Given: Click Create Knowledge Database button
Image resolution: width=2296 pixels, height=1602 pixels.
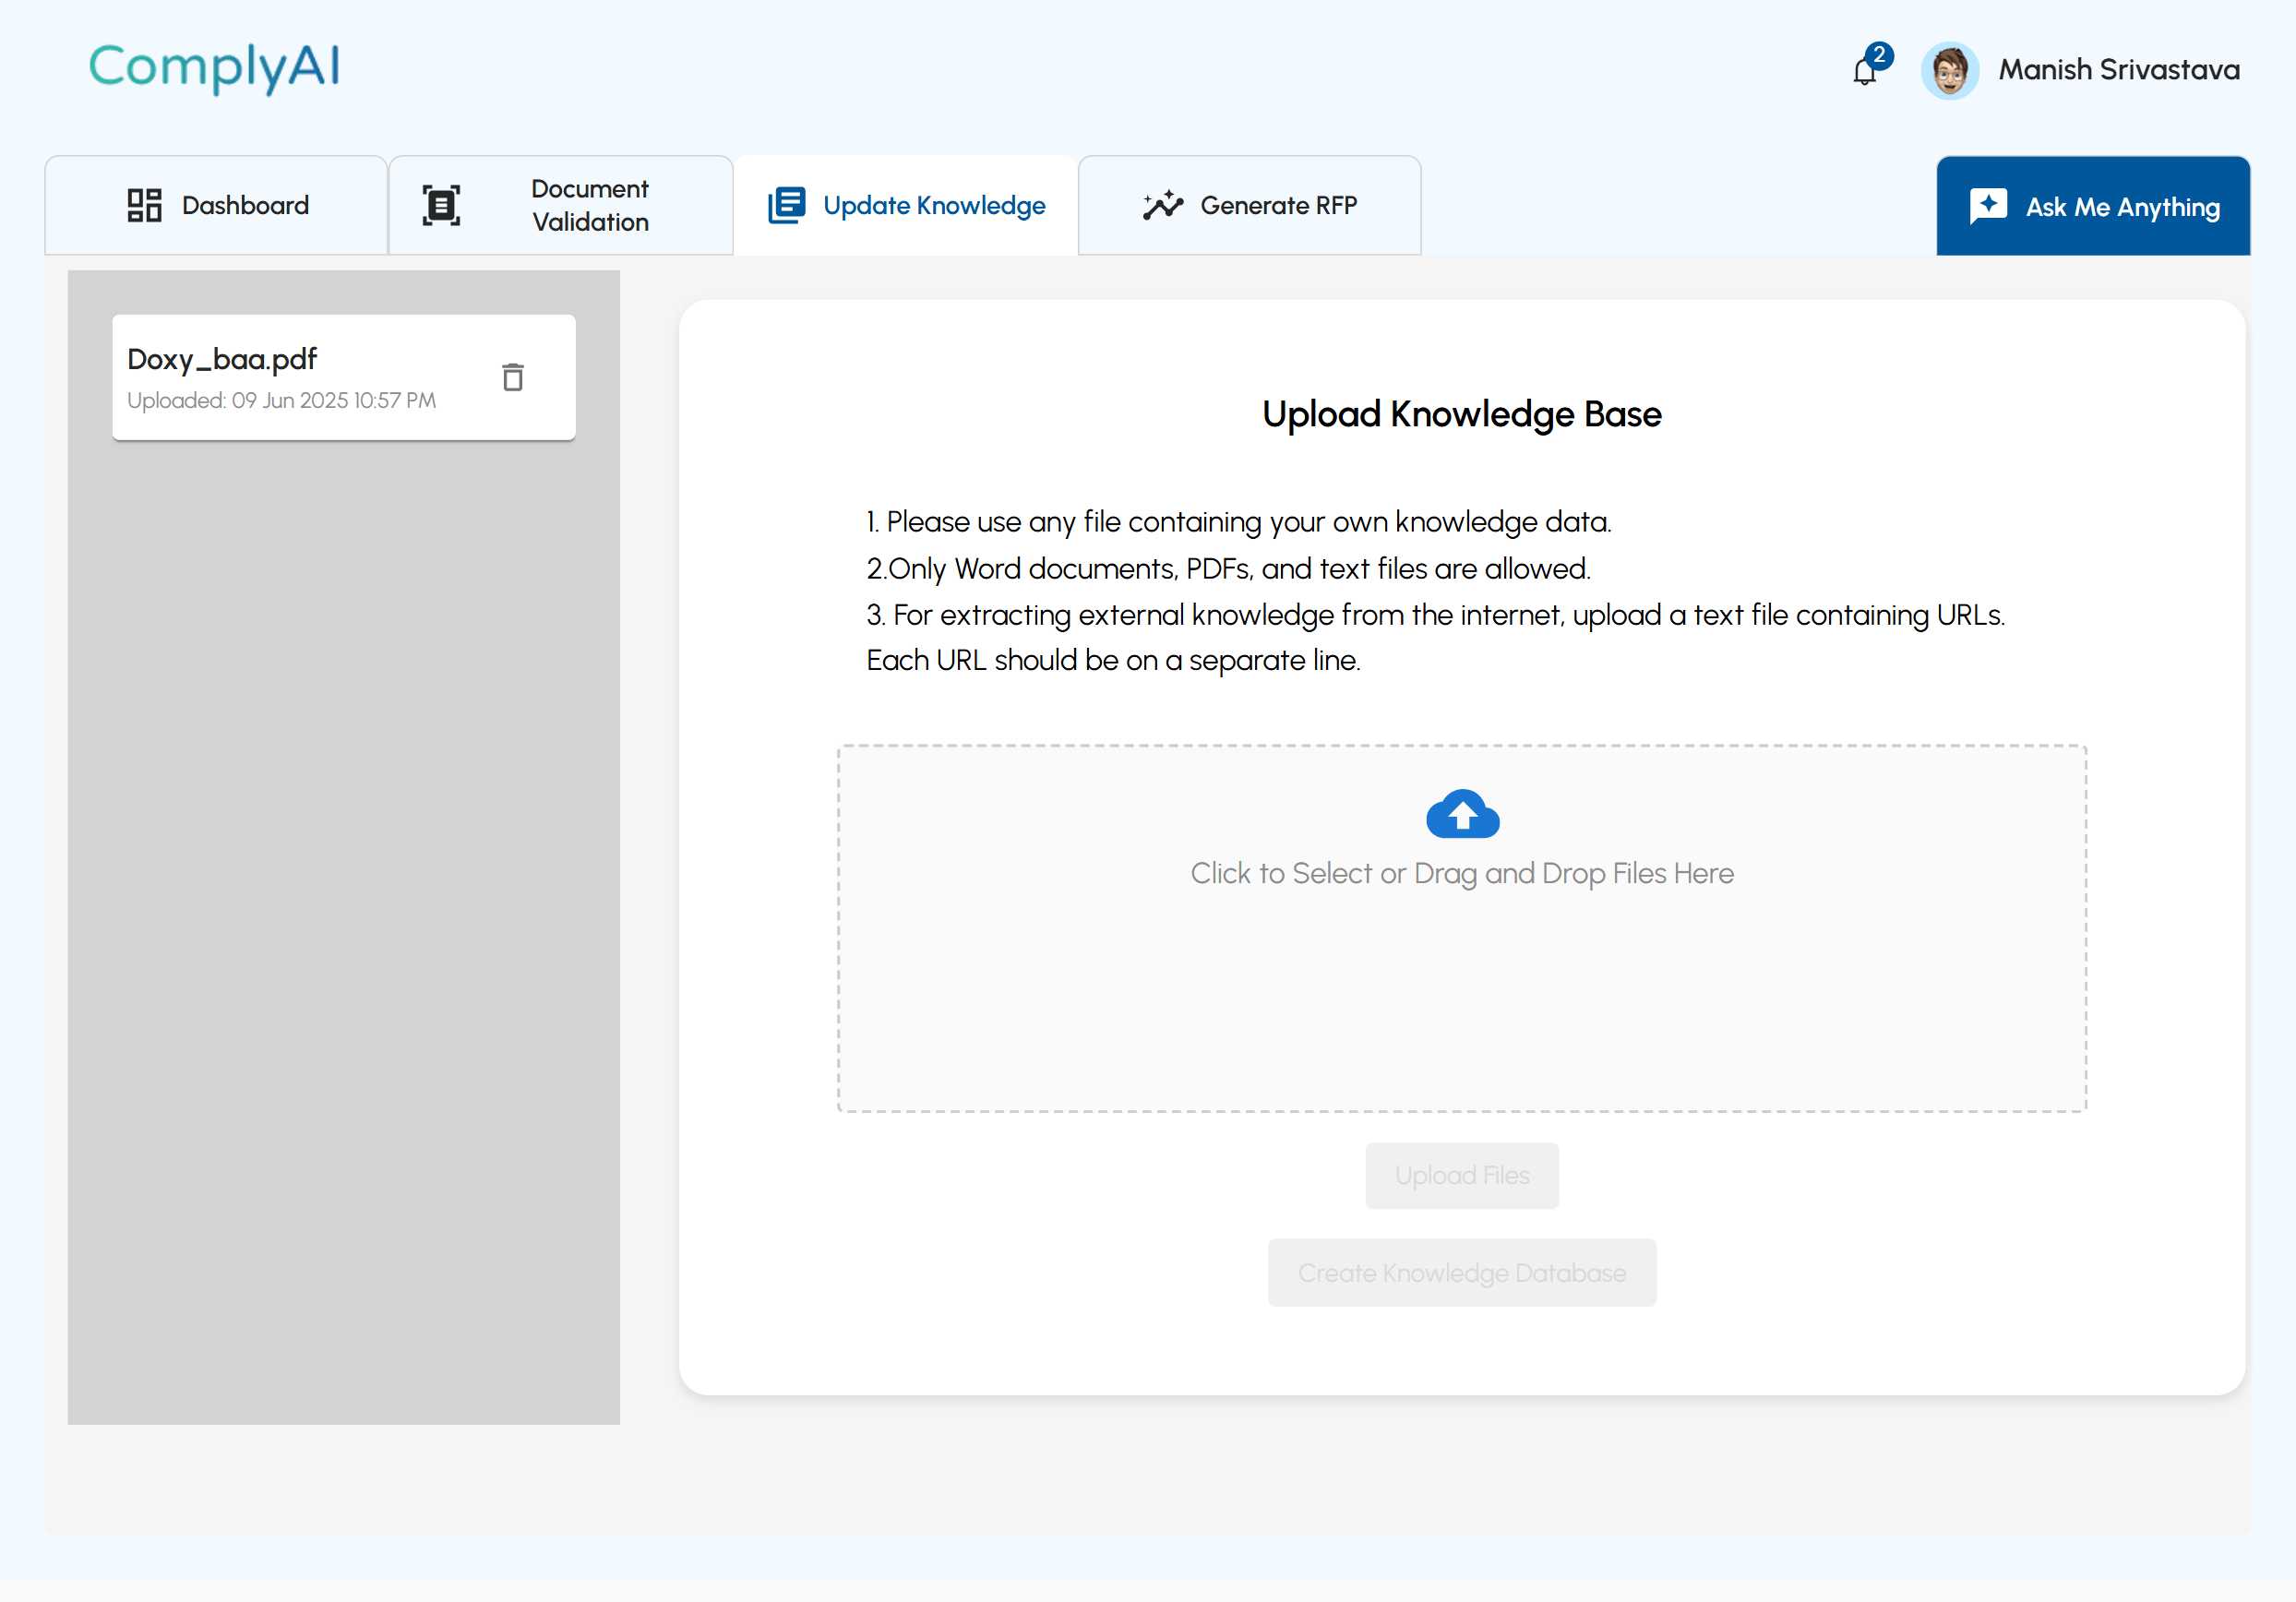Looking at the screenshot, I should click(x=1462, y=1273).
